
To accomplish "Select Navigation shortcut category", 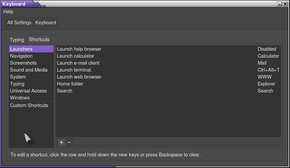I will pyautogui.click(x=21, y=56).
